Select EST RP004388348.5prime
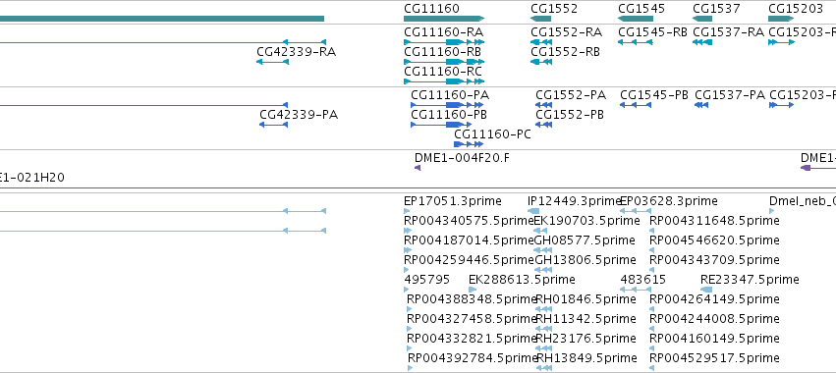The image size is (836, 373). [x=472, y=299]
